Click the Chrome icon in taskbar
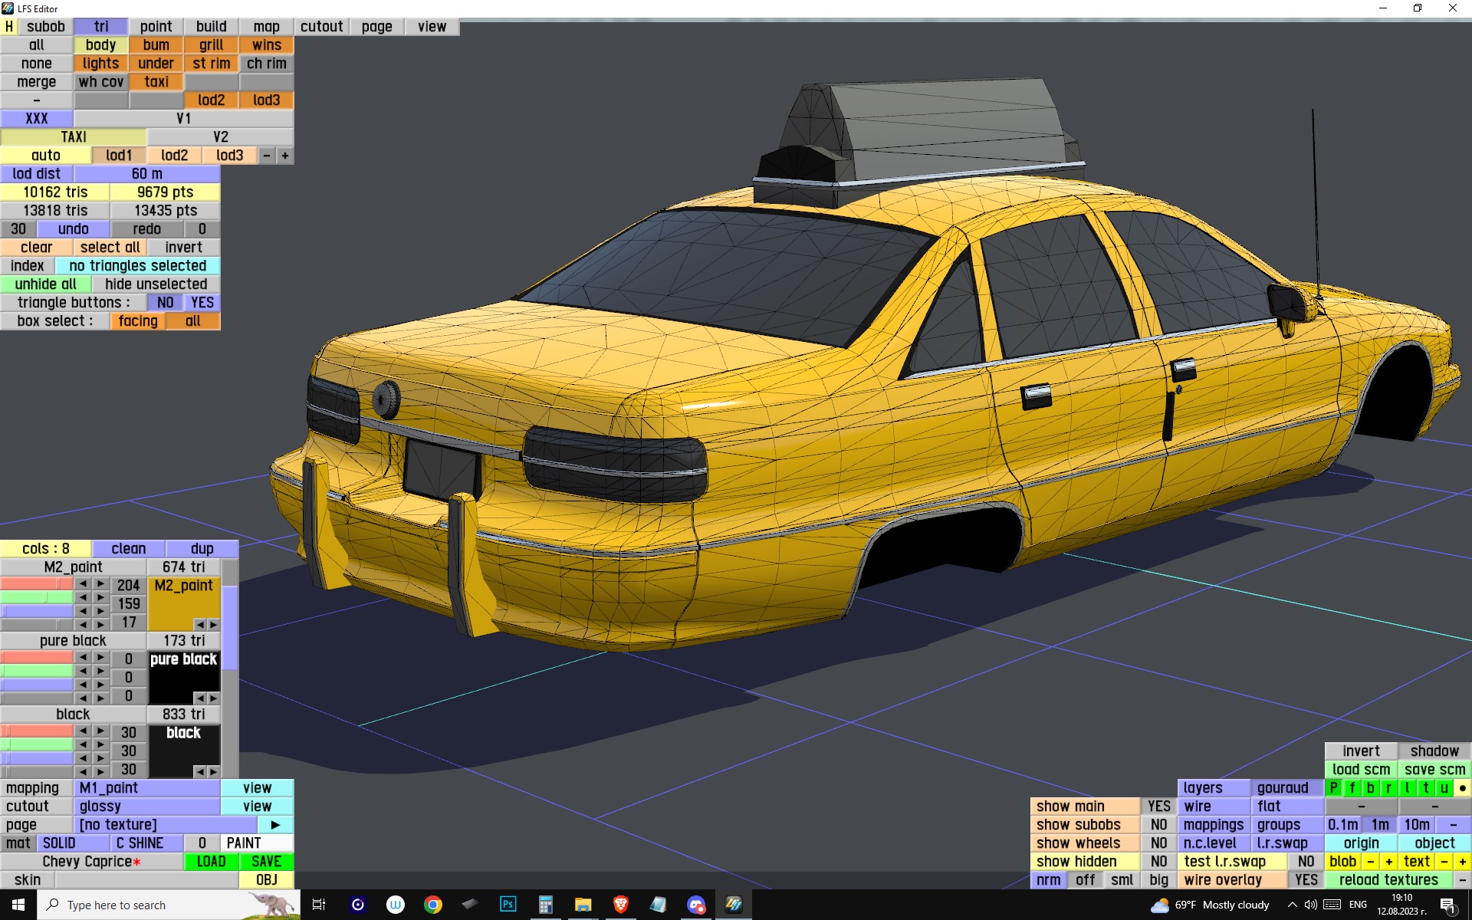Screen dimensions: 1472x920 coord(433,905)
